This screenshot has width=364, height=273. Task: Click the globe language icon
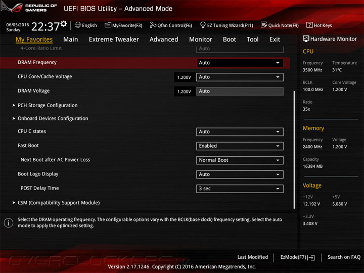(78, 25)
